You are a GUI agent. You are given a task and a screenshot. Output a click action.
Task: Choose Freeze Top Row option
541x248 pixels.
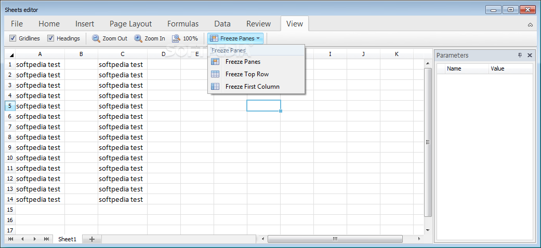point(256,74)
